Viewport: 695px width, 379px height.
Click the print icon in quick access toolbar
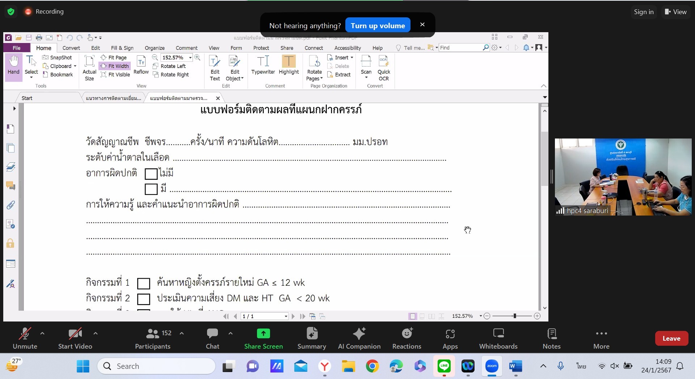coord(39,38)
